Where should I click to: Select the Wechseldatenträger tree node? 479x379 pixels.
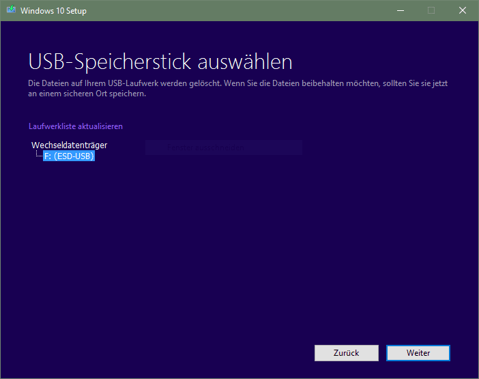[x=70, y=145]
